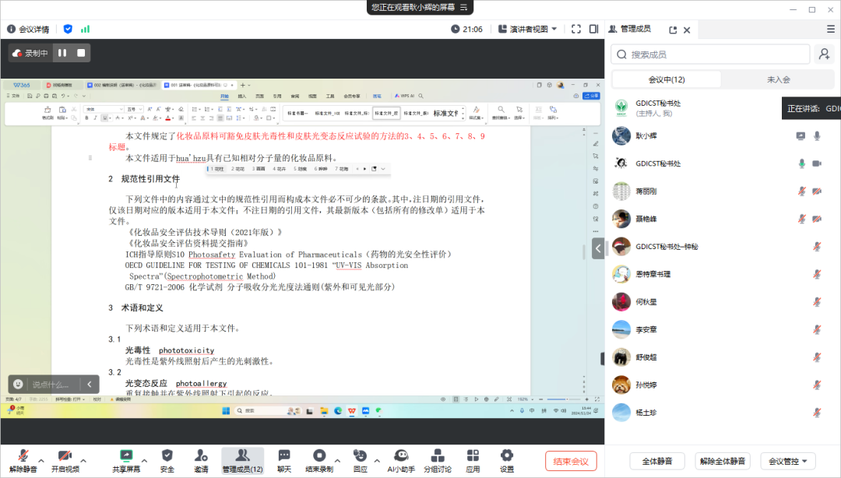Pause the recording

point(62,53)
